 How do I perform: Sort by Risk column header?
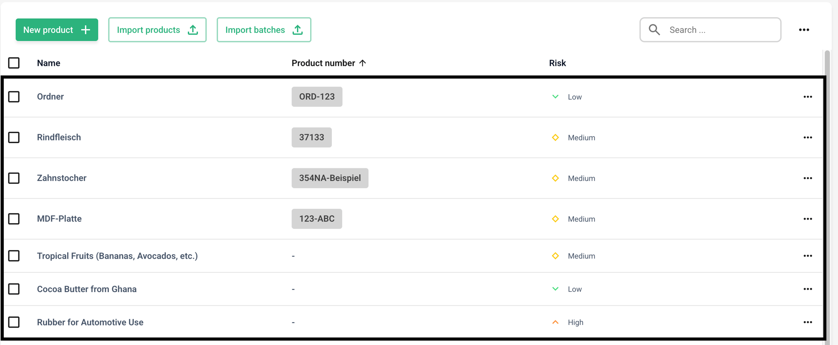[557, 63]
